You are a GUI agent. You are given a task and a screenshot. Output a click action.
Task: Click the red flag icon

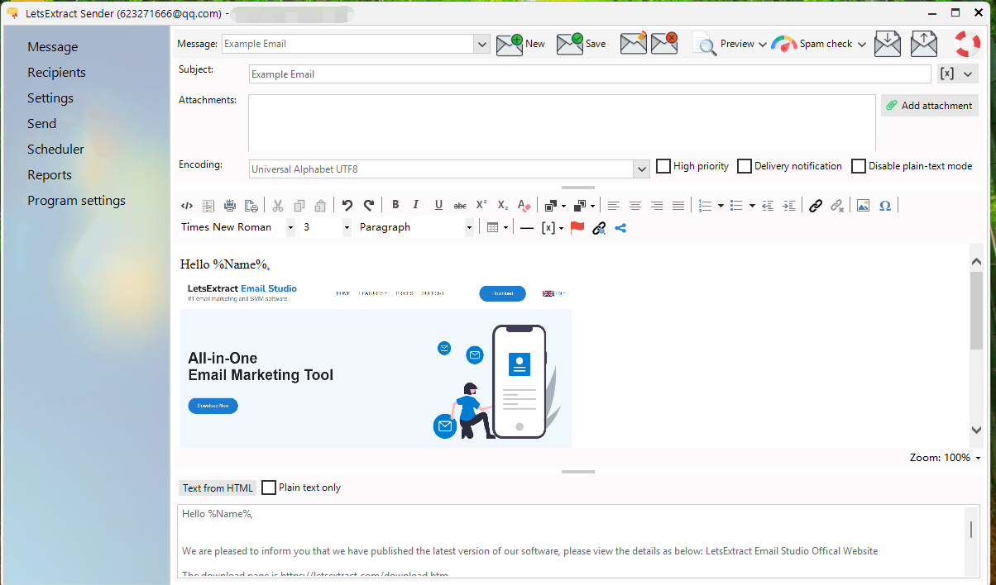point(577,227)
